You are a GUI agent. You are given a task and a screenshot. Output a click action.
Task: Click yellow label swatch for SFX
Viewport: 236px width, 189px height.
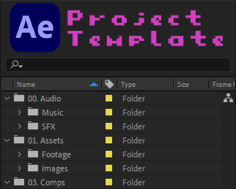tap(109, 126)
